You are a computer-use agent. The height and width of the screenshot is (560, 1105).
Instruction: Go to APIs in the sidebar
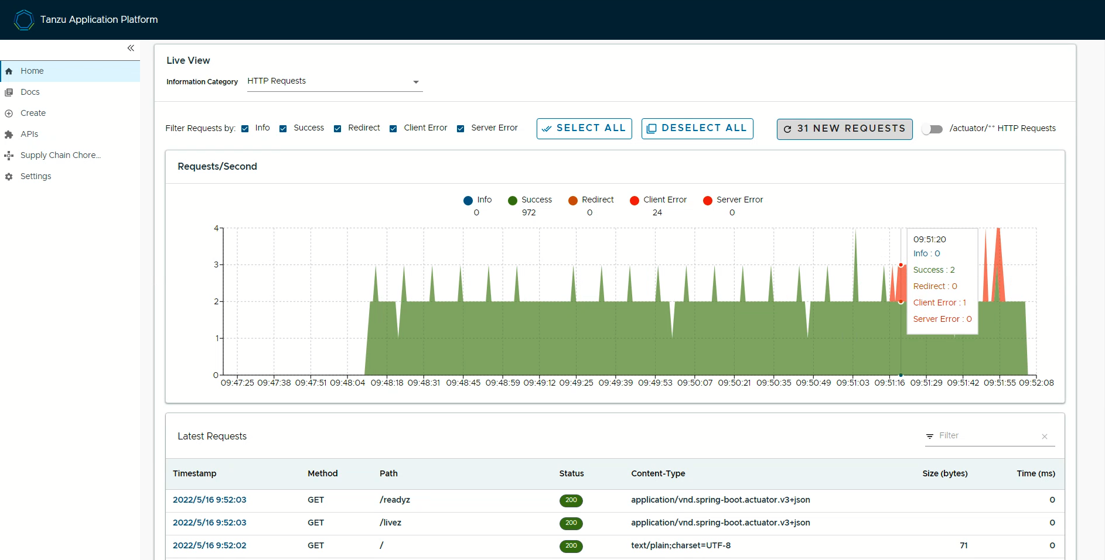point(70,134)
